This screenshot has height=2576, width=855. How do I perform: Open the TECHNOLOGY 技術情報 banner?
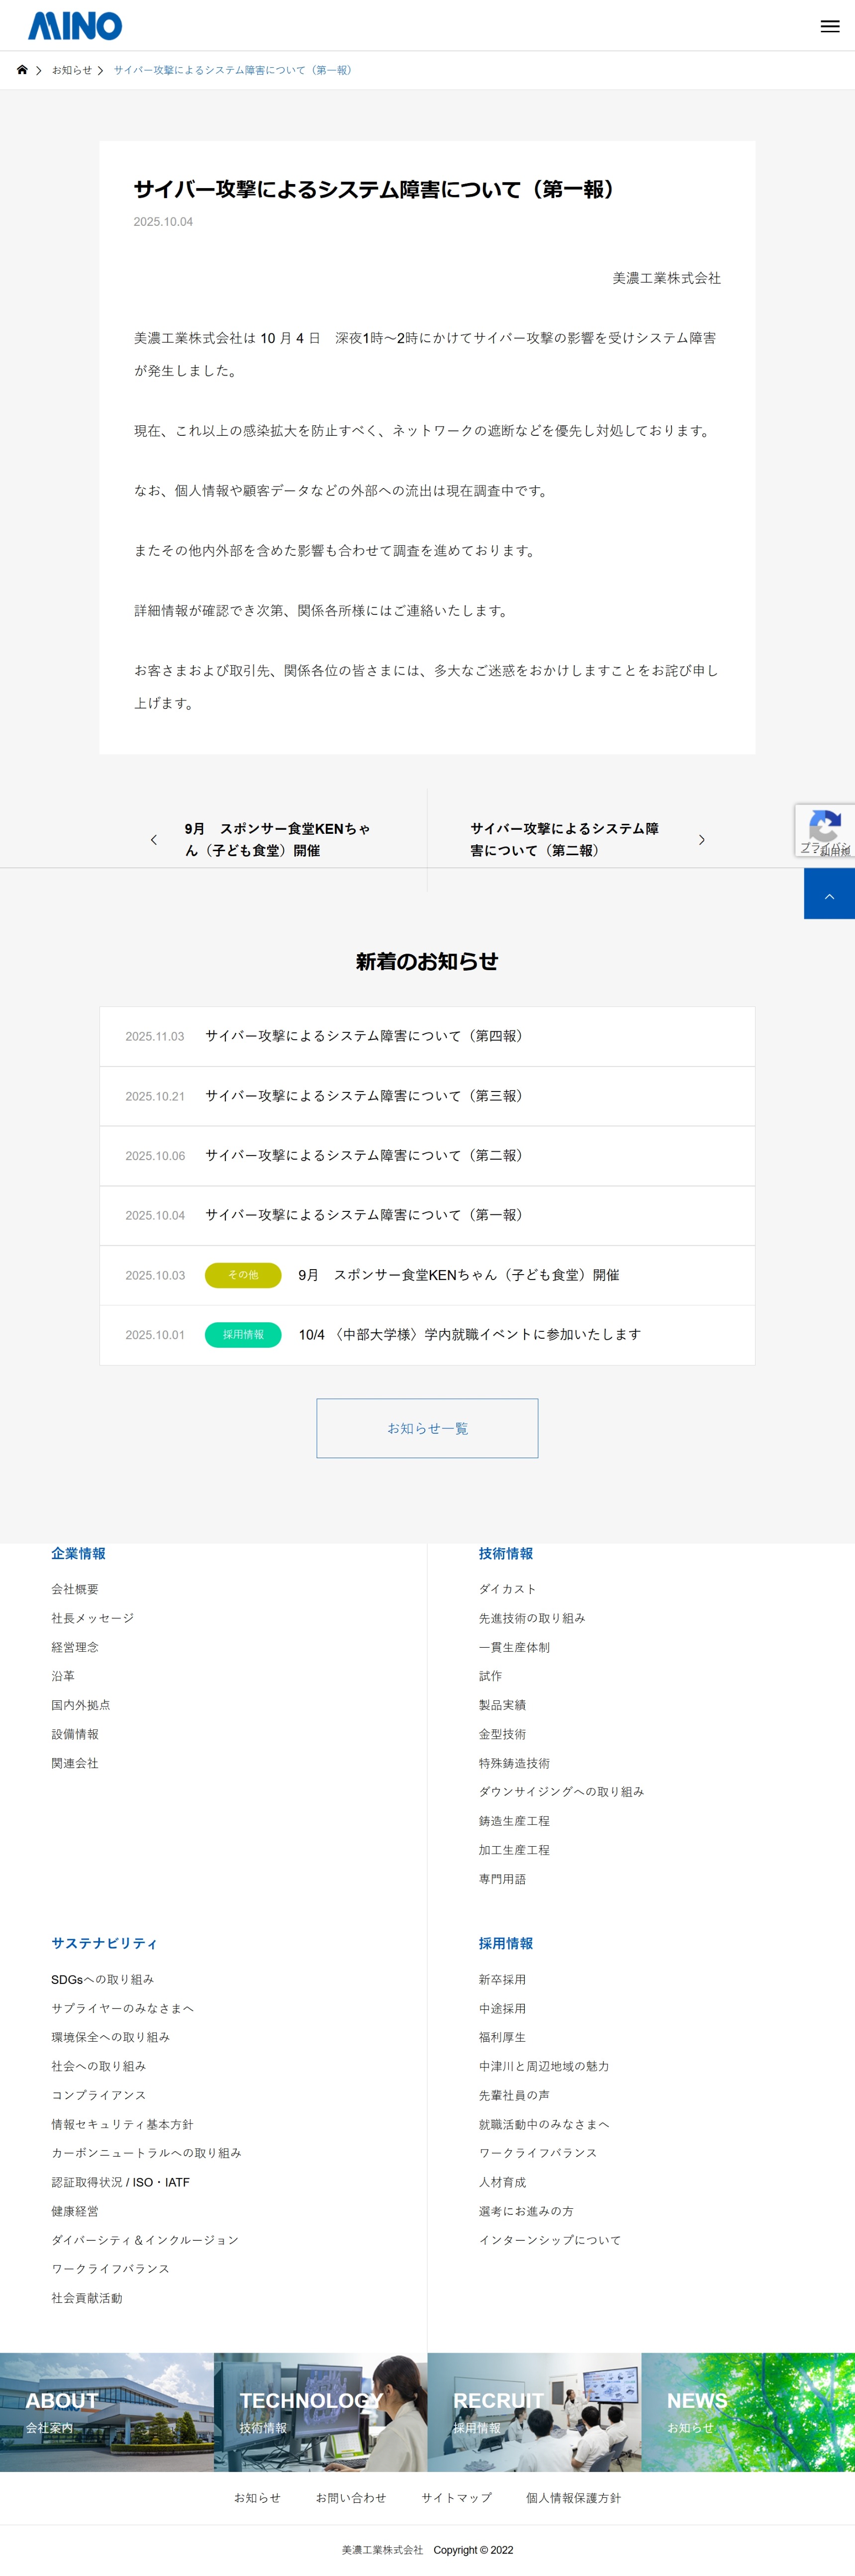(320, 2411)
